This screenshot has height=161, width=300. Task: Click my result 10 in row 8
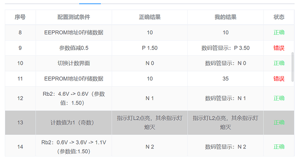(x=225, y=33)
